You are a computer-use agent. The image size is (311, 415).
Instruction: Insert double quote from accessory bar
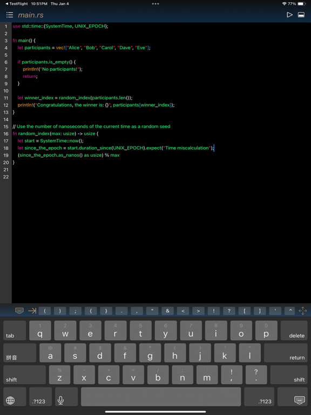pyautogui.click(x=152, y=311)
